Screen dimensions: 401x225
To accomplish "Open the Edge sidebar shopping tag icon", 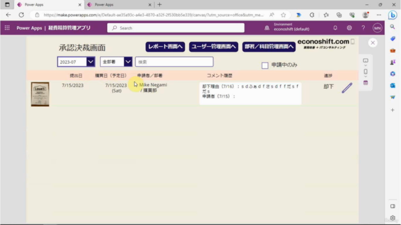I will [x=393, y=39].
